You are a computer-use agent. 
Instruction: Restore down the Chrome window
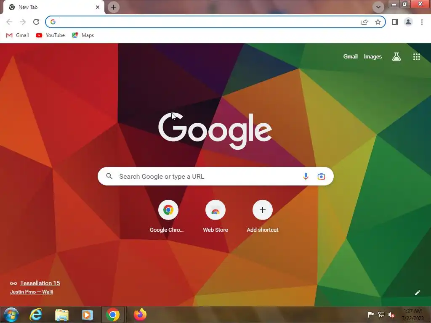pyautogui.click(x=404, y=4)
